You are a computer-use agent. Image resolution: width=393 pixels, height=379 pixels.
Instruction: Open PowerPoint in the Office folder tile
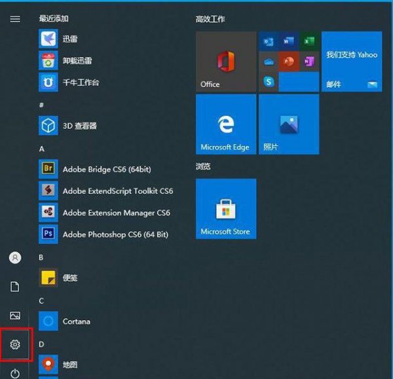(289, 62)
